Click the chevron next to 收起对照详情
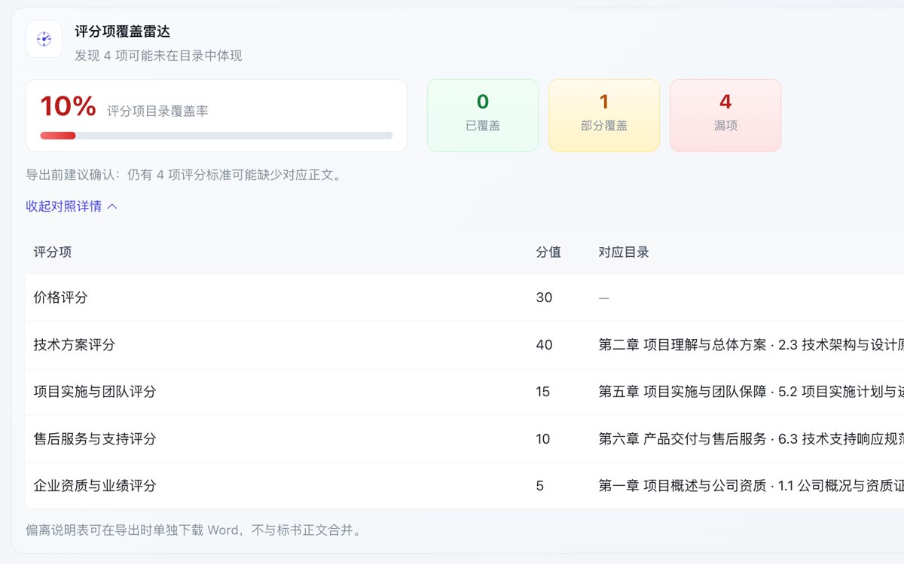This screenshot has width=904, height=565. [112, 206]
